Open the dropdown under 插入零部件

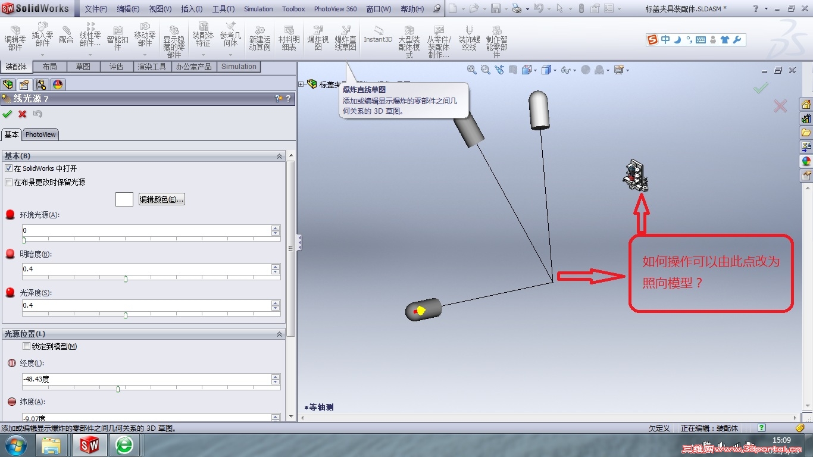42,55
